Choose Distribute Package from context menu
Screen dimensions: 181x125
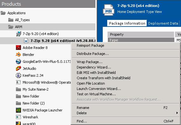pyautogui.click(x=93, y=54)
